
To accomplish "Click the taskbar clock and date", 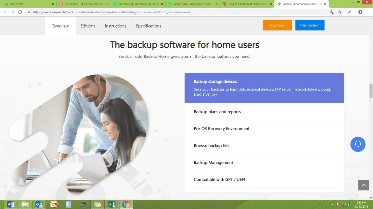I will 361,204.
